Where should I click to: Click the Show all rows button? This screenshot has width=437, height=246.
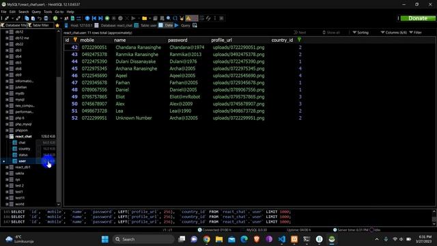331,32
